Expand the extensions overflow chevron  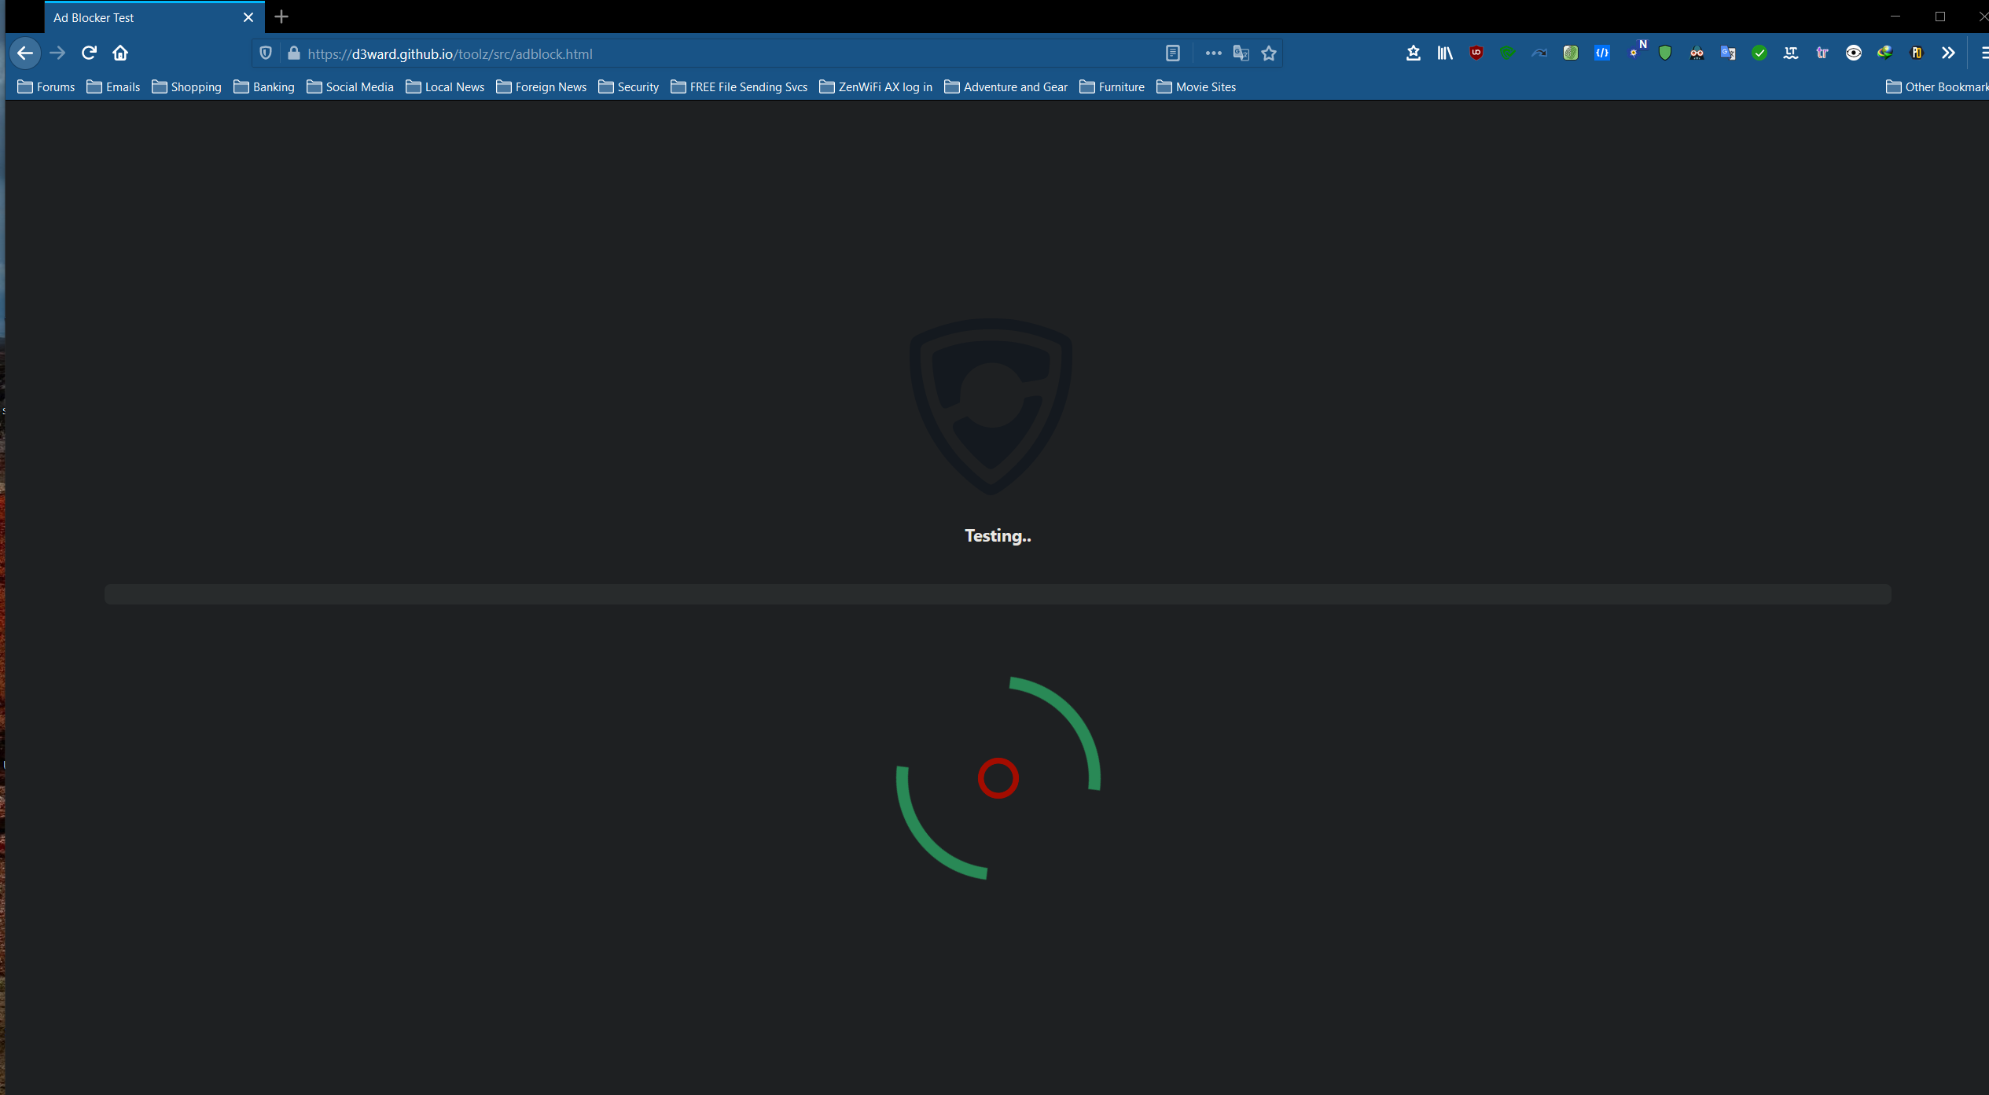tap(1947, 53)
